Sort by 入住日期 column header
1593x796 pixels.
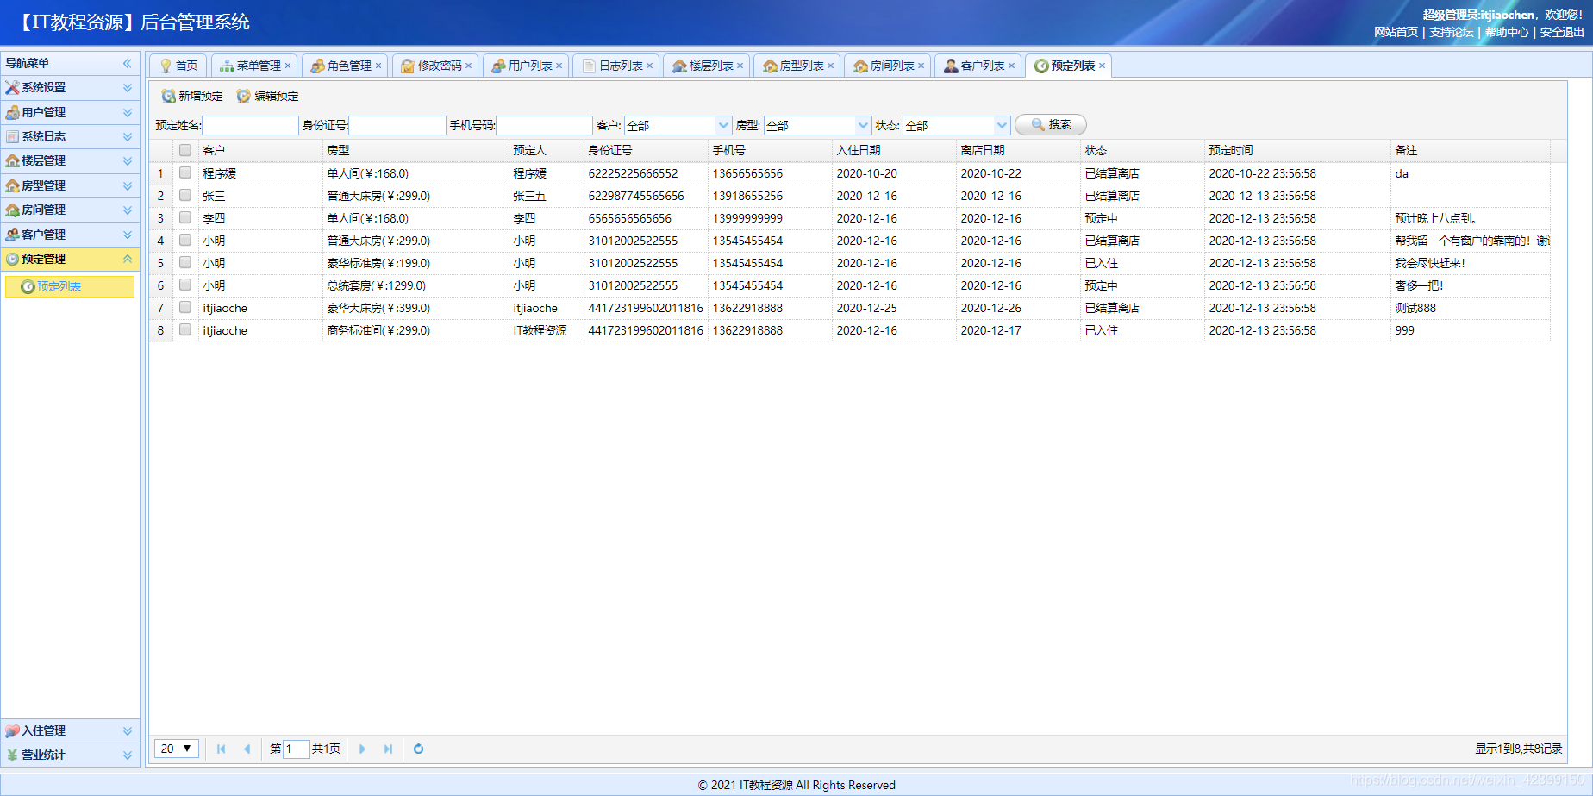click(894, 150)
